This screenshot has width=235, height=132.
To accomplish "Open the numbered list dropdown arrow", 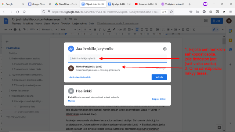I will pyautogui.click(x=179, y=30).
